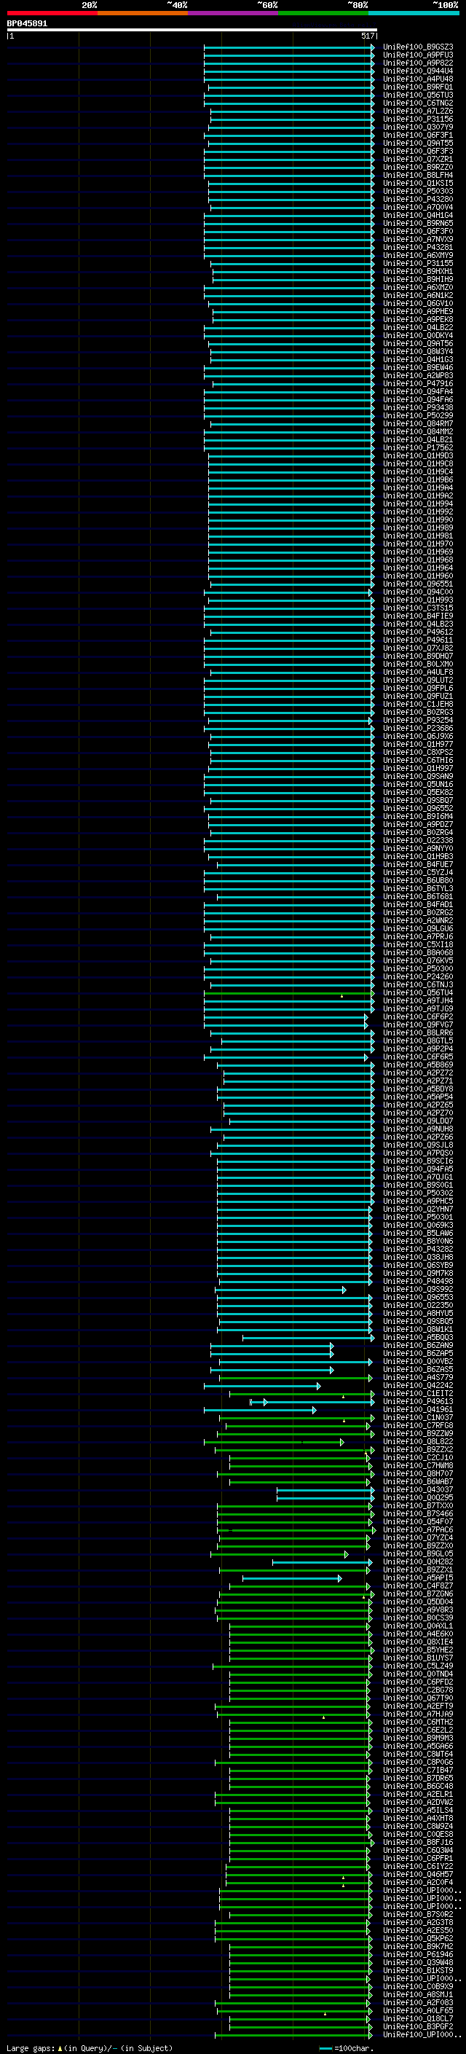Select hit label UniRef100_P23686
Image resolution: width=466 pixels, height=2054 pixels.
(418, 728)
